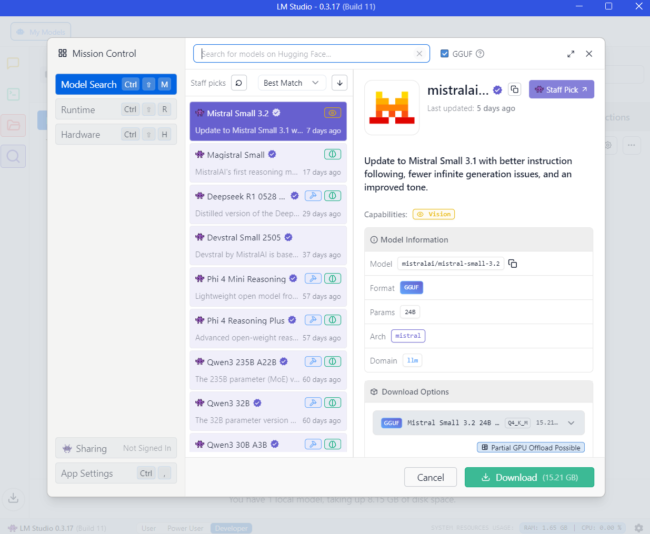Click the Mistral pixel logo thumbnail
This screenshot has height=534, width=650.
tap(392, 108)
